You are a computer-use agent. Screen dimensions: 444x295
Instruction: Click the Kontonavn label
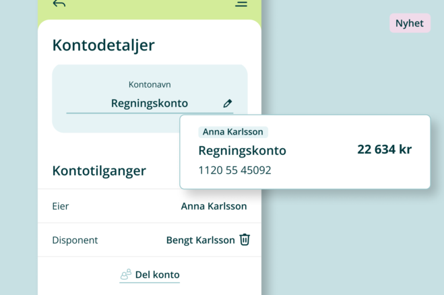pyautogui.click(x=150, y=85)
